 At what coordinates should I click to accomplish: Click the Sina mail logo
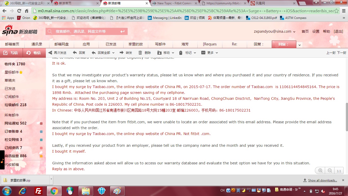click(x=20, y=31)
